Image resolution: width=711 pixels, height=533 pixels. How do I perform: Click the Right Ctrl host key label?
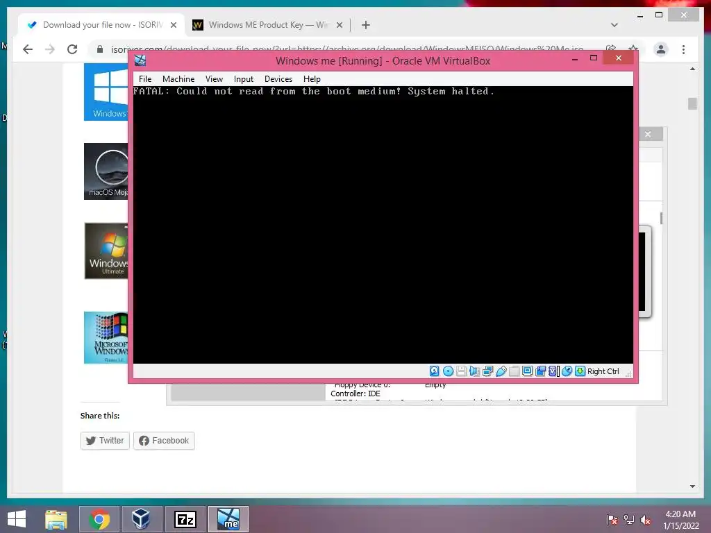point(603,371)
